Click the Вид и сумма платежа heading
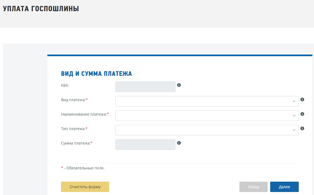Screen dimensions: 314x195 (x=96, y=74)
